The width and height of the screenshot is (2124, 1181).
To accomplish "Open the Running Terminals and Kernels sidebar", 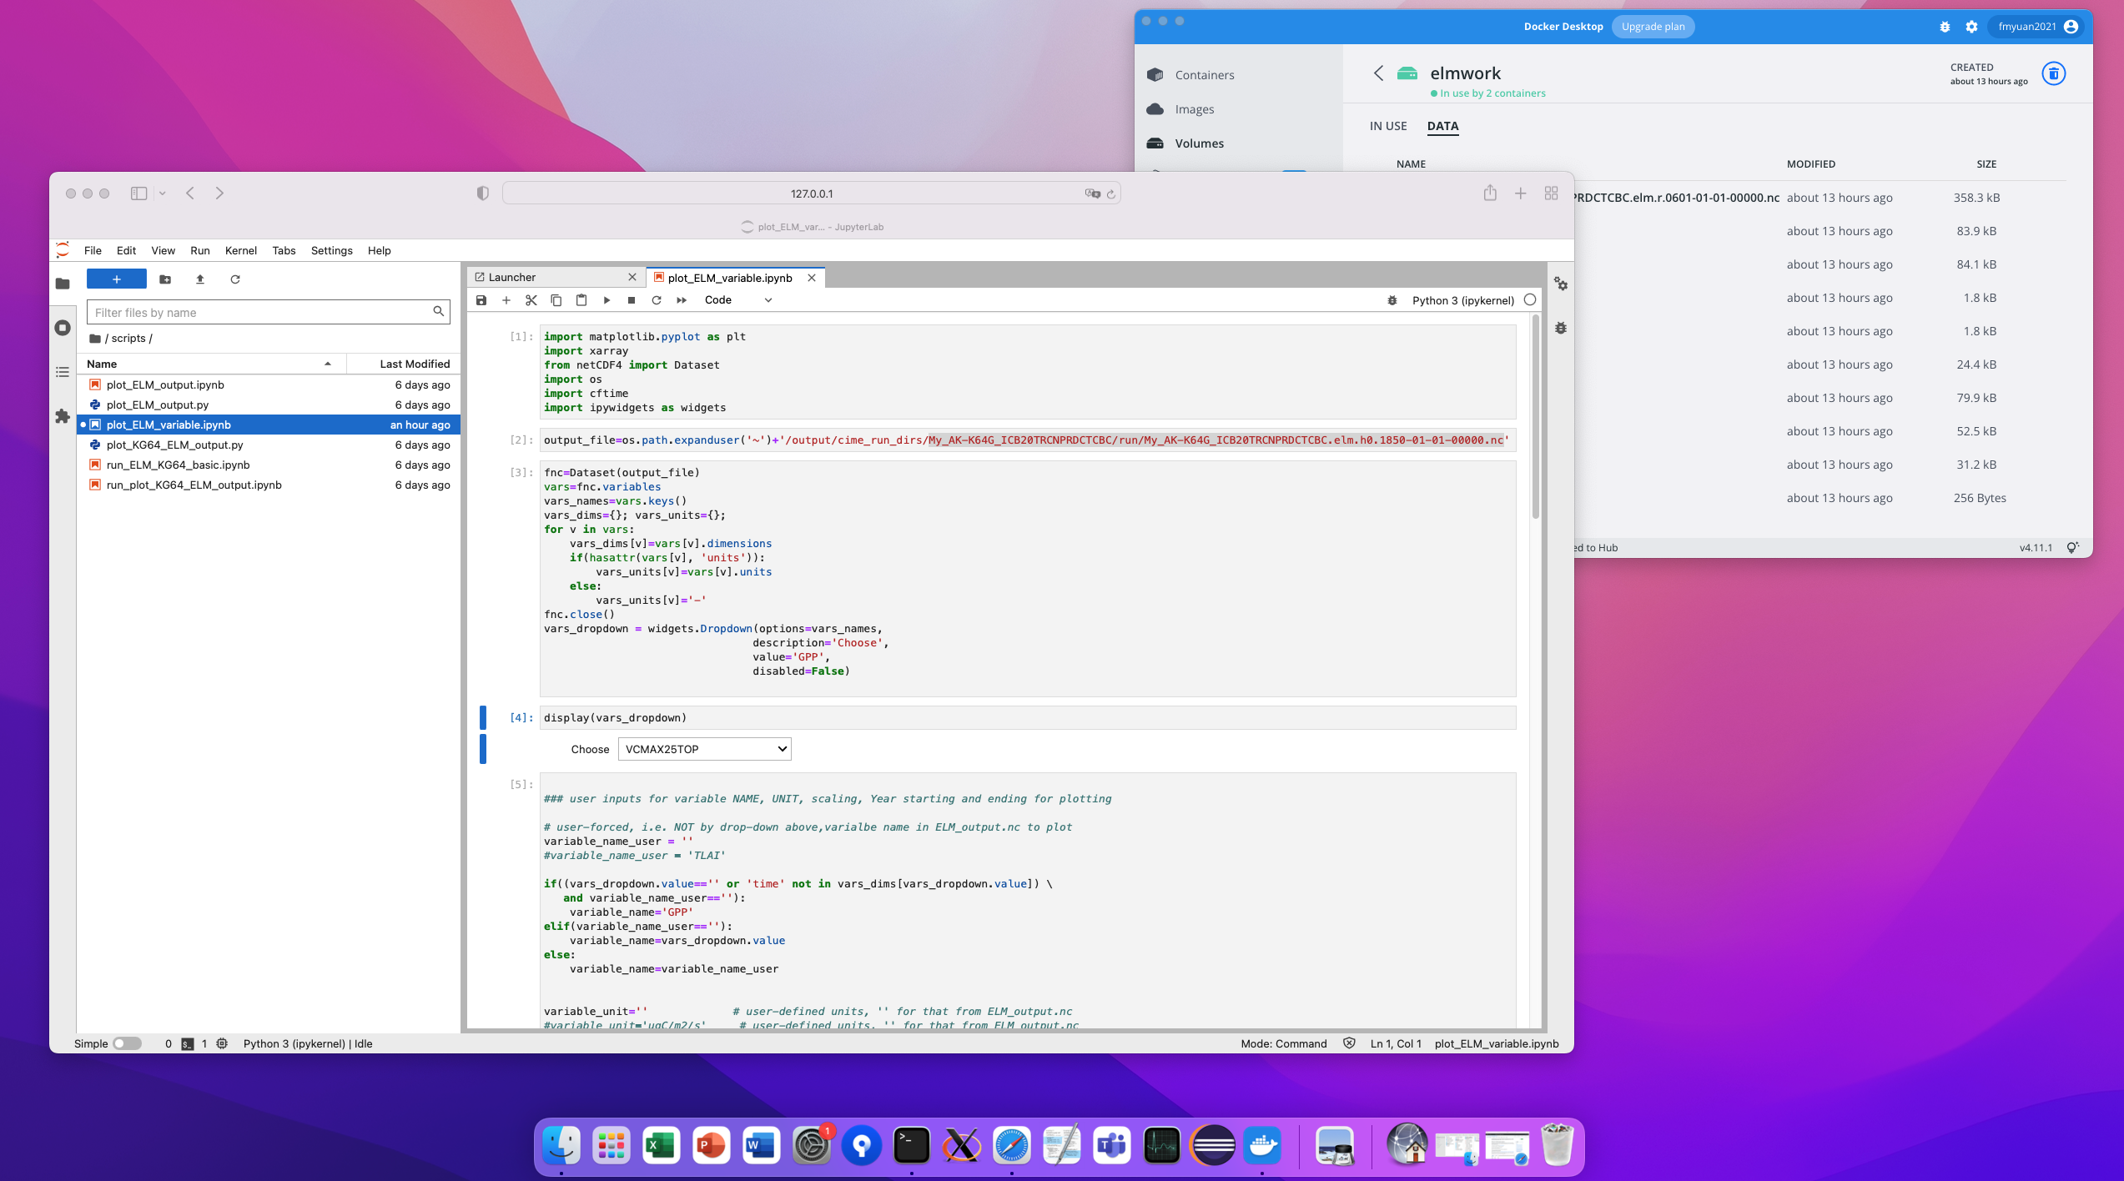I will click(63, 328).
